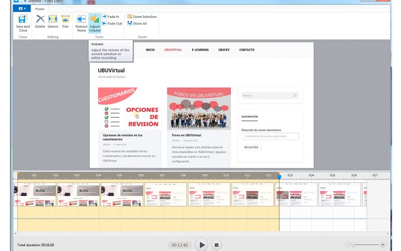Select first BLOG thumbnail in timeline
The width and height of the screenshot is (401, 251).
35,194
